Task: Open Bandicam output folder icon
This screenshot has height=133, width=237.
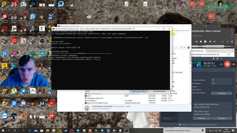Action: (x=213, y=58)
